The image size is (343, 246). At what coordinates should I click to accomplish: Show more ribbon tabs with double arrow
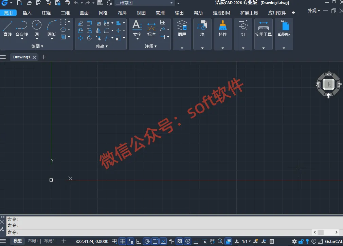tap(293, 13)
